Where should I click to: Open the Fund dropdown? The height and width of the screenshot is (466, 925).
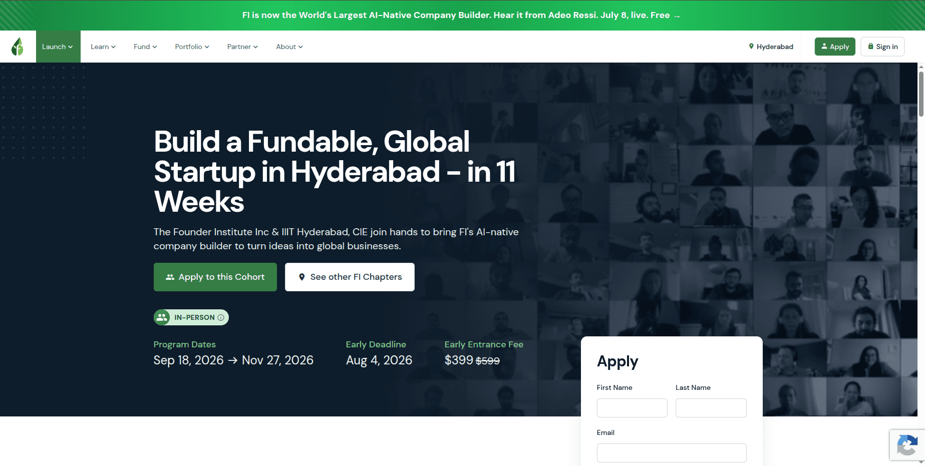(x=145, y=47)
